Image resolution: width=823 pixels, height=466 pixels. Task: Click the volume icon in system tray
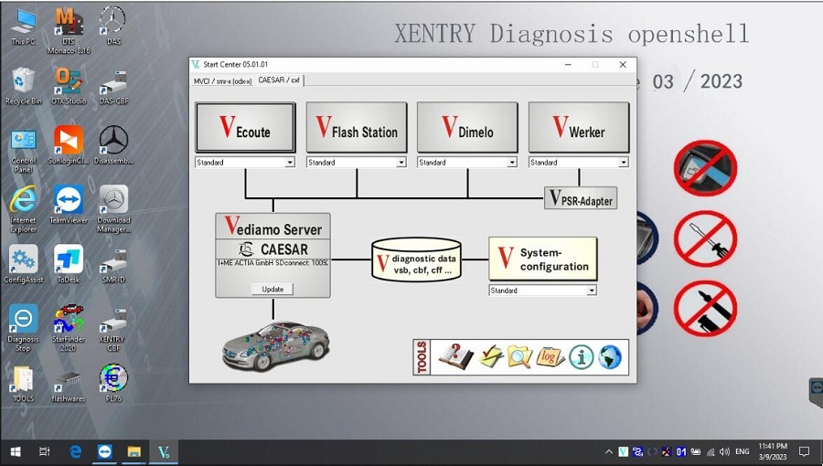pyautogui.click(x=725, y=452)
